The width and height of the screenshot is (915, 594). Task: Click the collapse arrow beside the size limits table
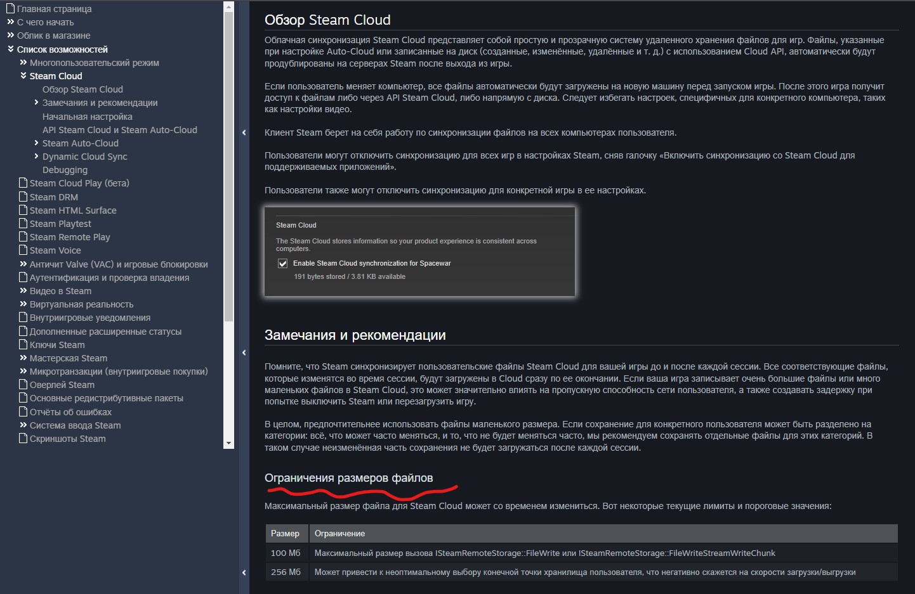pyautogui.click(x=244, y=572)
